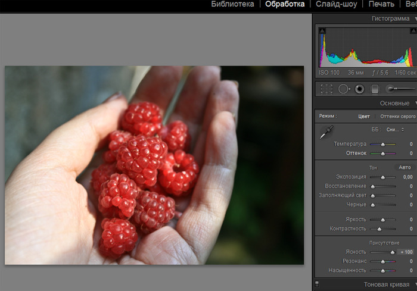Adjust the Резонанс slider
The image size is (417, 291).
(x=382, y=261)
